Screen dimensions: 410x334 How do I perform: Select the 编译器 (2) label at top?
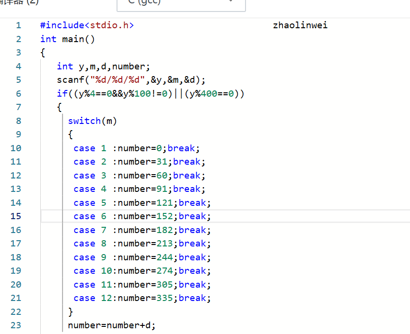click(19, 2)
